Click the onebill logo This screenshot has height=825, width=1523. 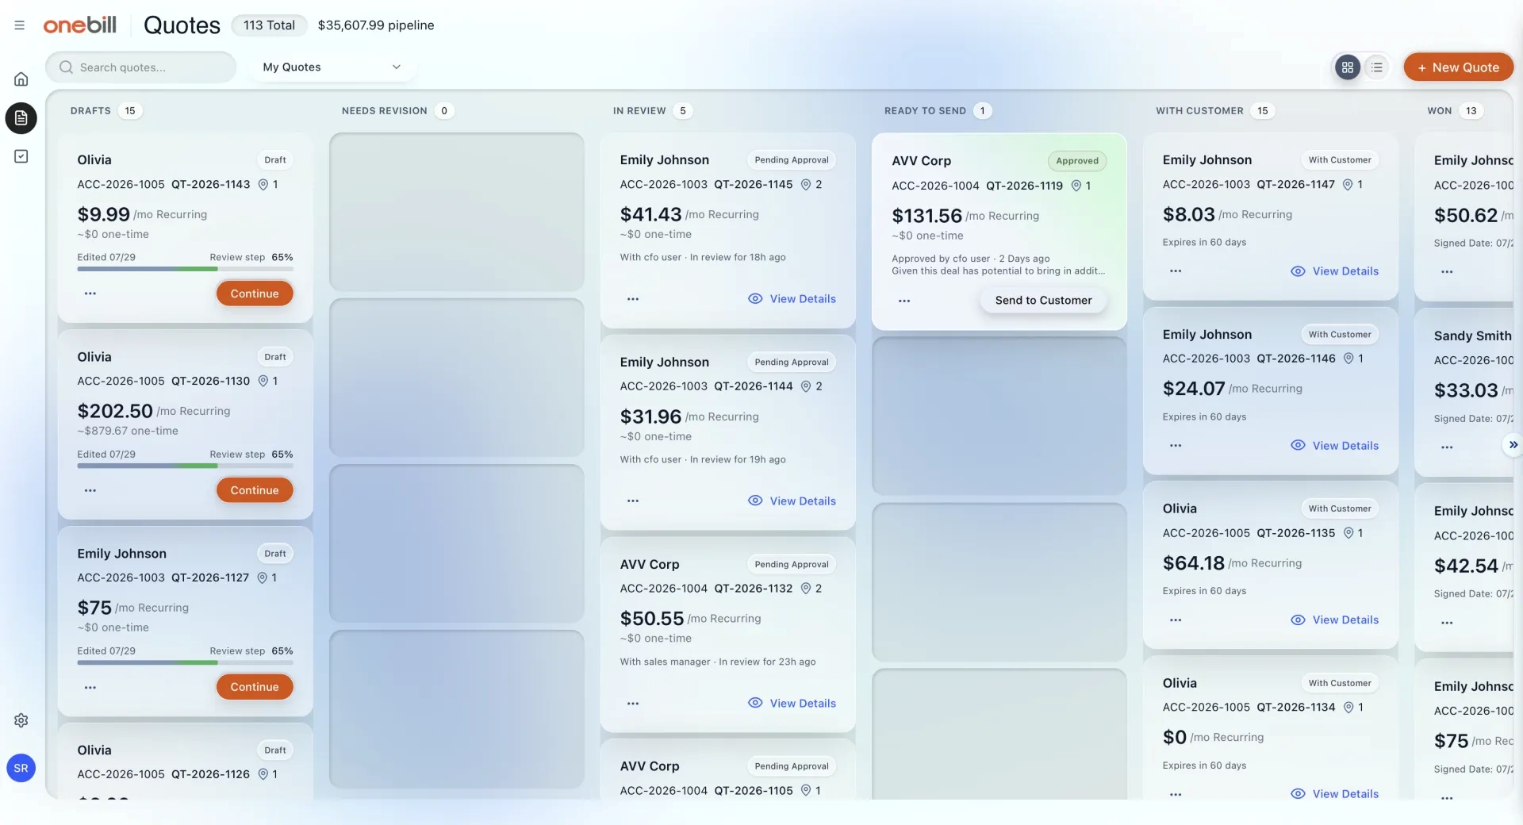coord(79,25)
